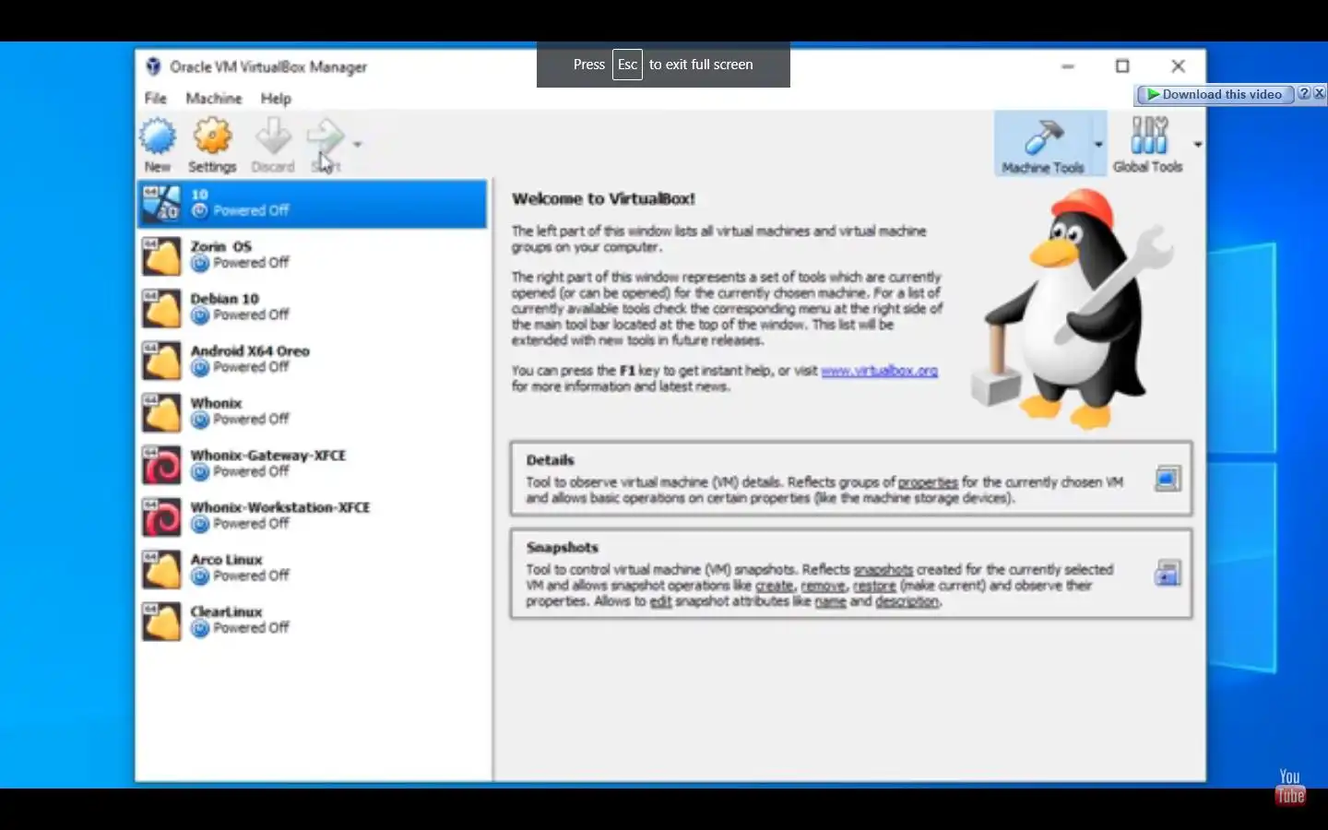Image resolution: width=1328 pixels, height=830 pixels.
Task: Select the VM named 10
Action: point(313,203)
